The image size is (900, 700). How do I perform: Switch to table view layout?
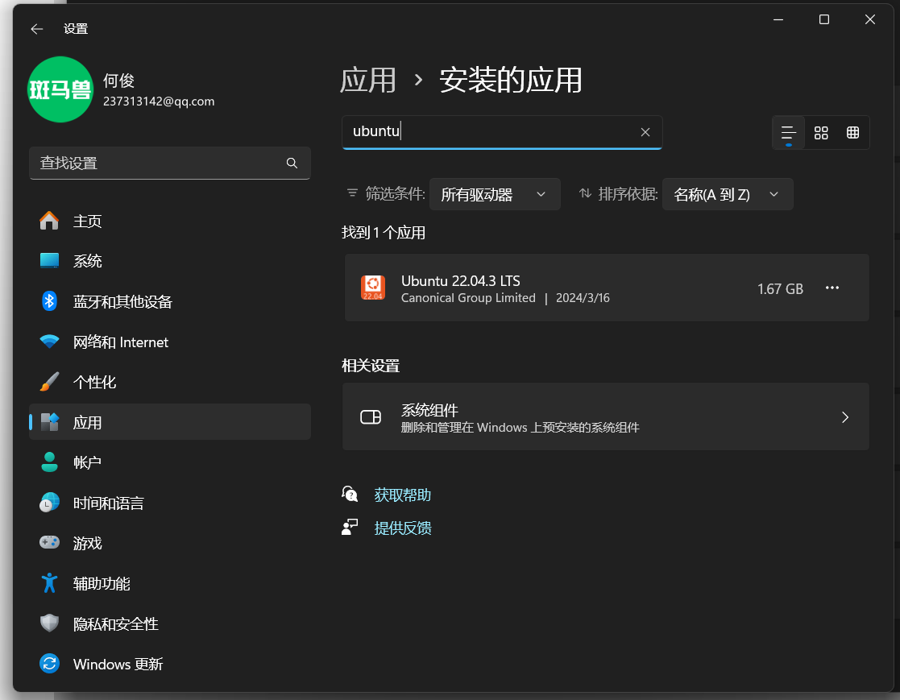point(853,133)
